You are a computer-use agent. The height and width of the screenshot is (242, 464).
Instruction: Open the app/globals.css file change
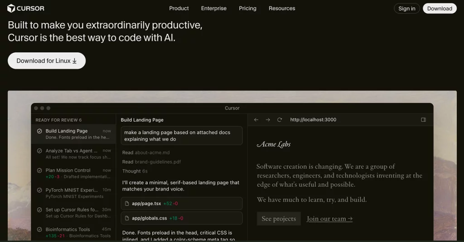[182, 218]
